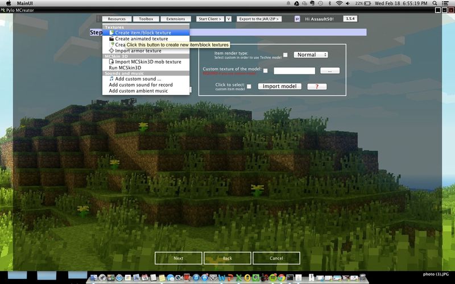Viewport: 455px width, 284px height.
Task: Choose Add custom sound ...
Action: click(146, 79)
